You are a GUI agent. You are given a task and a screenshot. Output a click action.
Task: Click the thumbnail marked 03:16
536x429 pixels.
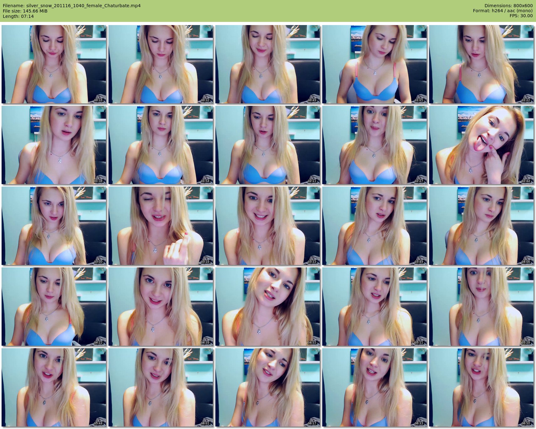click(x=161, y=226)
